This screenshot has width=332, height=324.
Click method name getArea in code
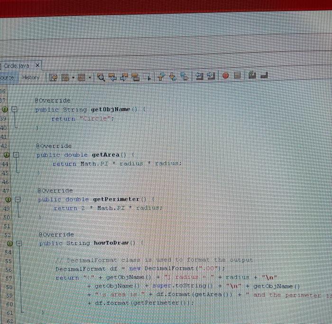point(106,155)
